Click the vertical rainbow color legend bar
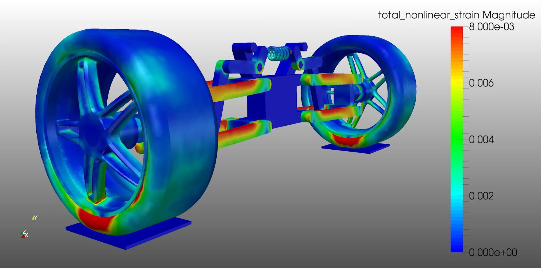This screenshot has height=268, width=541. tap(457, 139)
